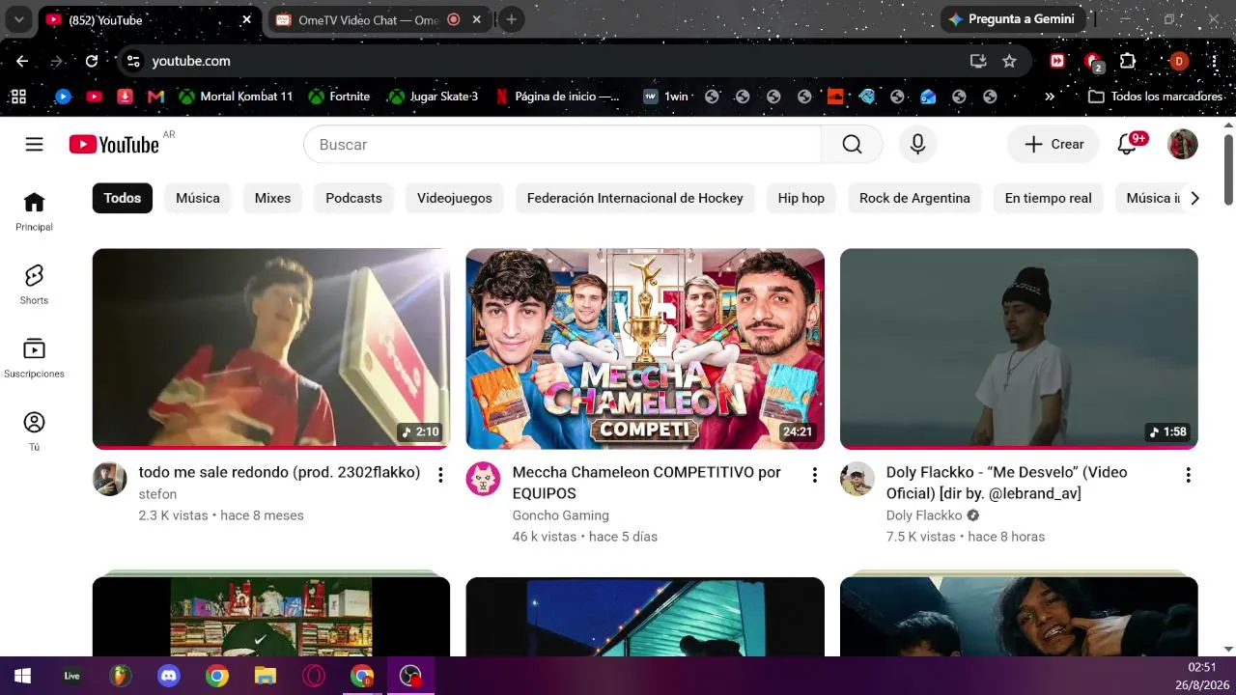Open the Netflix Página de inicio bookmark
This screenshot has height=695, width=1236.
point(557,97)
